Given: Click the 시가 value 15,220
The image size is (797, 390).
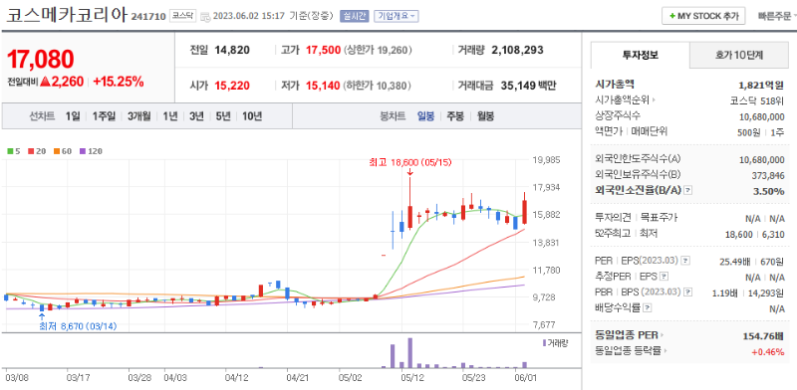Looking at the screenshot, I should [232, 86].
